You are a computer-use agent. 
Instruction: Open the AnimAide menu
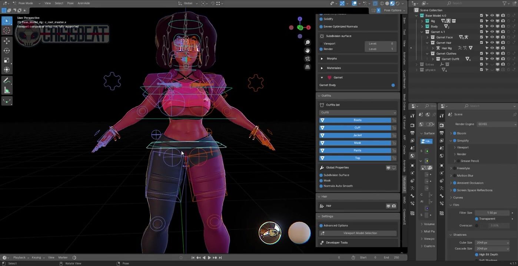(x=84, y=3)
